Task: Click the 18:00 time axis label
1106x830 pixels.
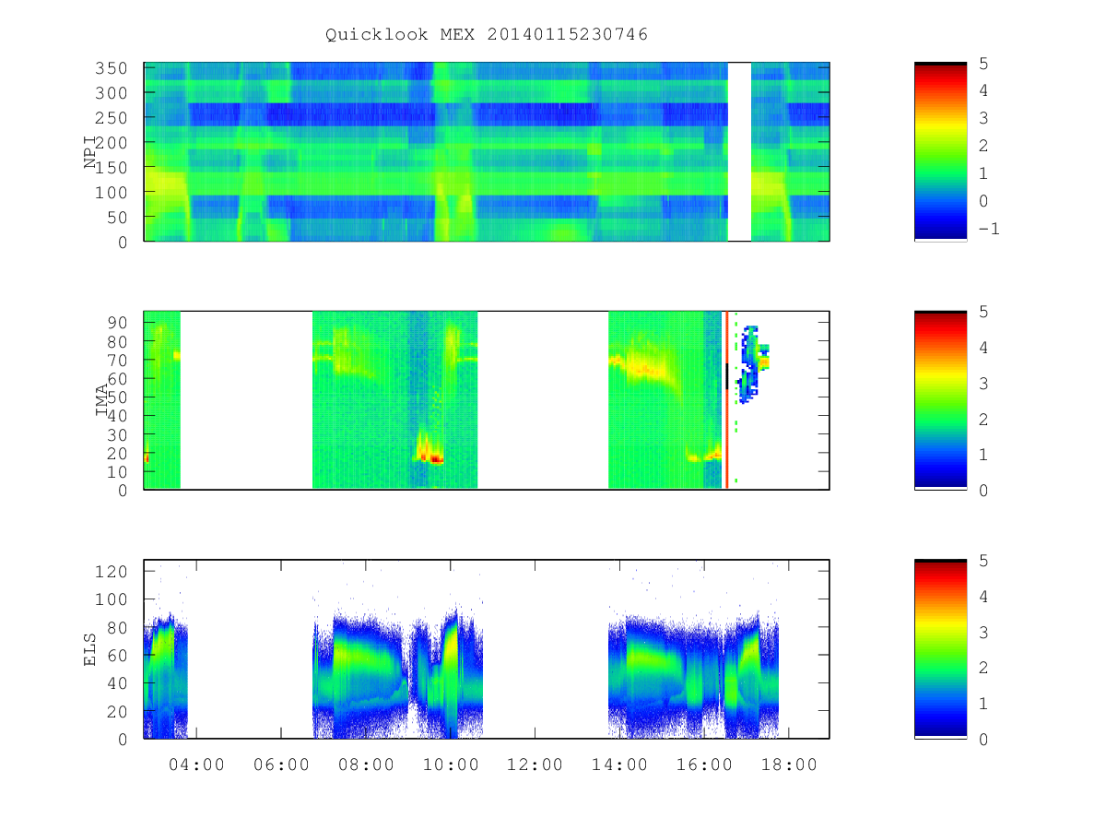Action: coord(789,765)
